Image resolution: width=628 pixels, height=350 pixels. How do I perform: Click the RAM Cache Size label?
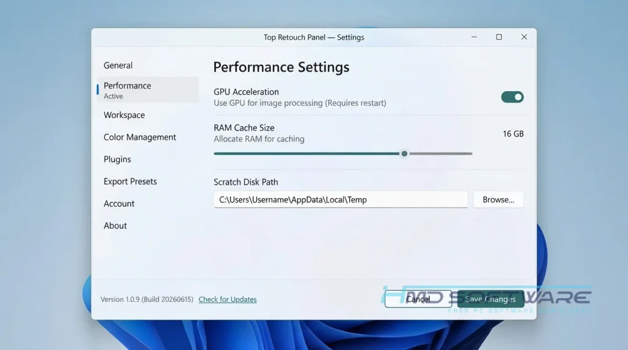[244, 128]
